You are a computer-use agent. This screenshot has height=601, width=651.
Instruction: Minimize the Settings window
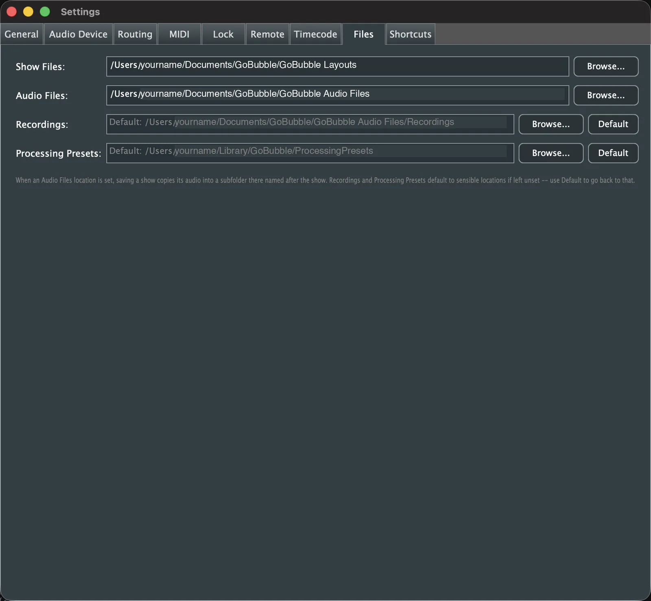click(28, 12)
